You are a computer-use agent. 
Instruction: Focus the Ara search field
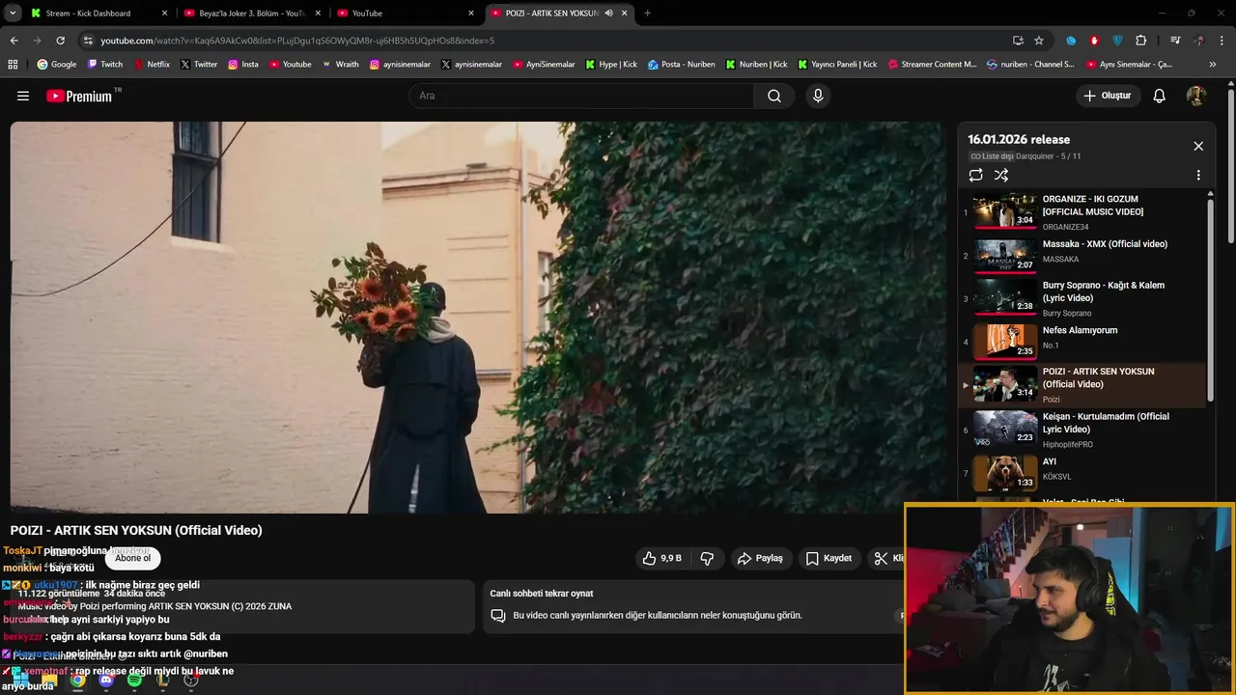point(579,96)
